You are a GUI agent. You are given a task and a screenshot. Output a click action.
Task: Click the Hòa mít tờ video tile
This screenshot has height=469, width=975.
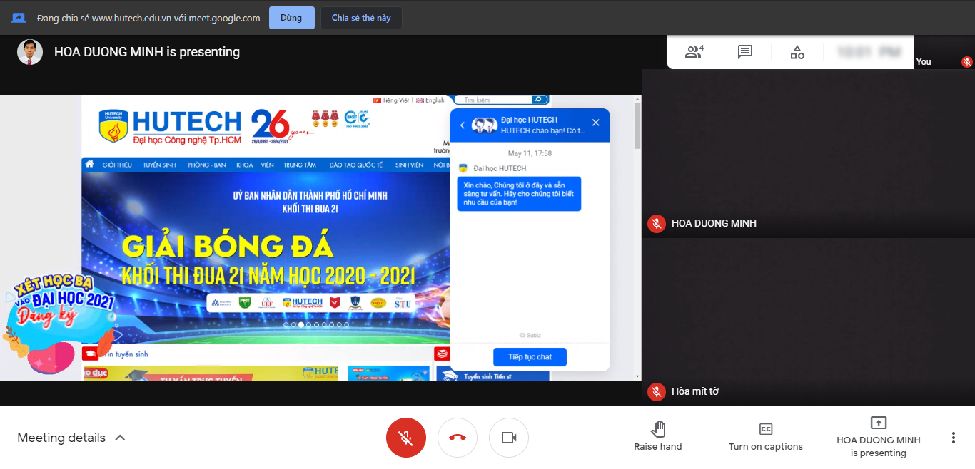coord(808,322)
